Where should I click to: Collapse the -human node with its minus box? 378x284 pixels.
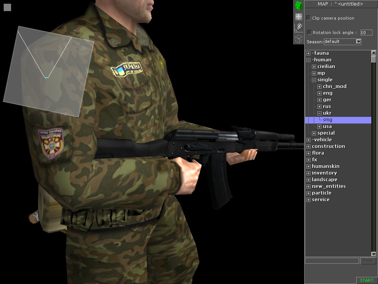coord(308,60)
